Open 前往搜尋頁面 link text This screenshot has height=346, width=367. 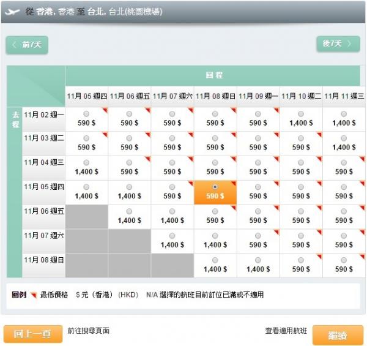tap(89, 331)
